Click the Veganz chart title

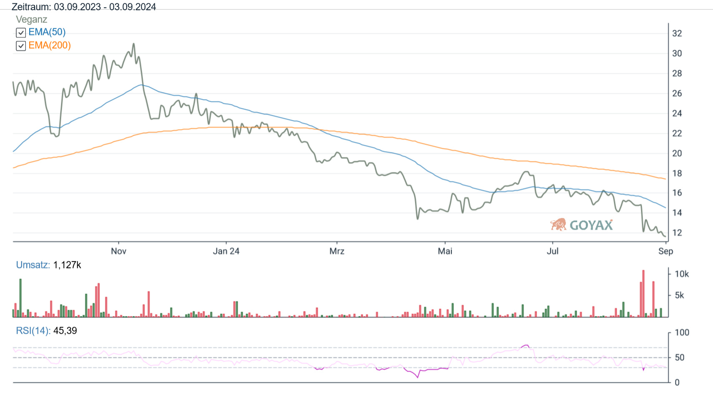[x=32, y=20]
